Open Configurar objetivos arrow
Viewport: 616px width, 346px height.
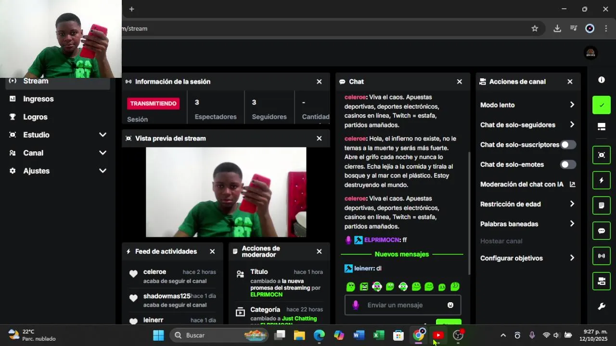[572, 258]
